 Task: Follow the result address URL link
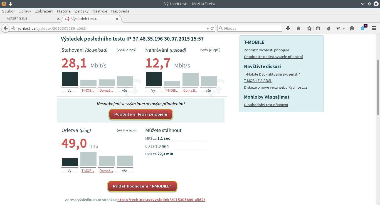[161, 200]
